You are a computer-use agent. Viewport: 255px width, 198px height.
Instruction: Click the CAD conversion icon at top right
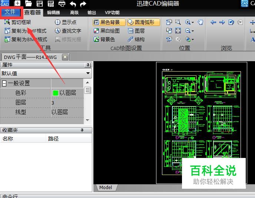click(244, 4)
